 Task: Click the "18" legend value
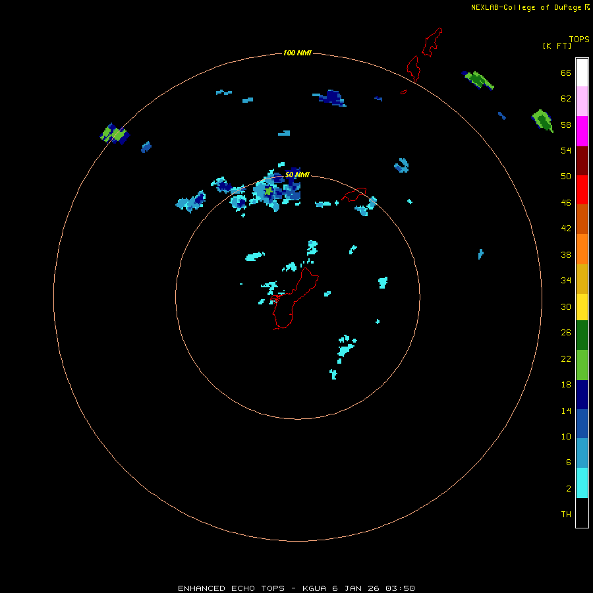(x=566, y=385)
